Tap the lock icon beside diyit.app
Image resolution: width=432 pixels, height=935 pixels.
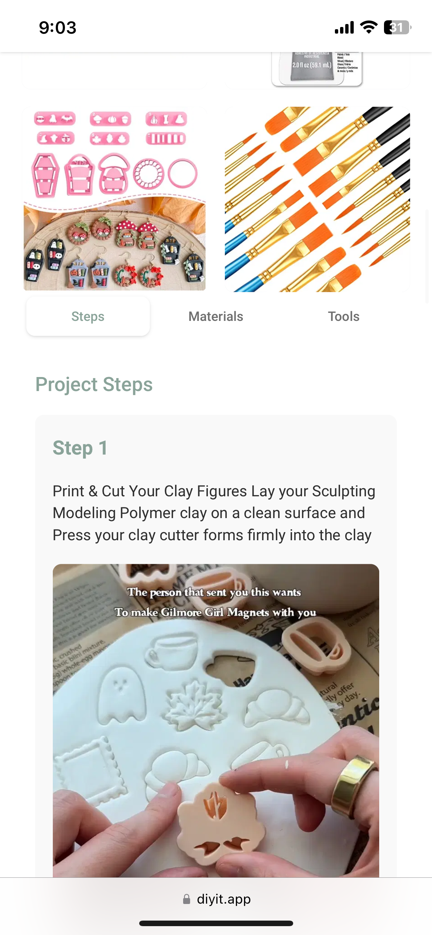186,899
